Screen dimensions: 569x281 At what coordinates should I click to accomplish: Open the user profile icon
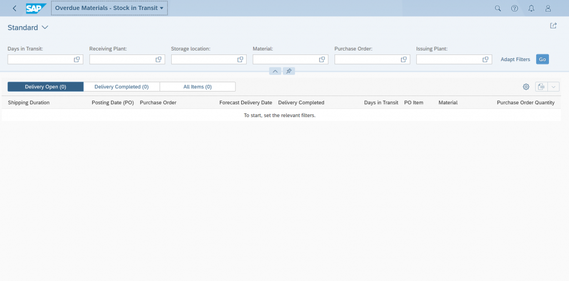point(548,8)
